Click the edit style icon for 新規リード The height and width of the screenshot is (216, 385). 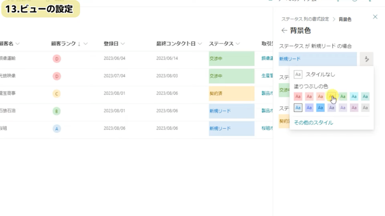(366, 59)
